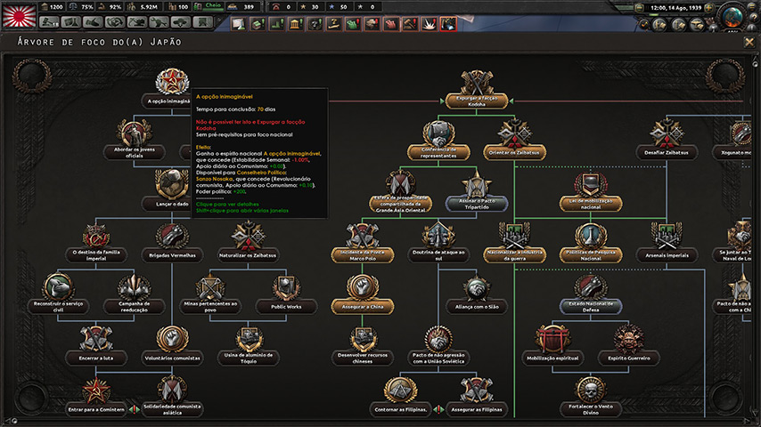The height and width of the screenshot is (427, 761).
Task: Select Doutrina de ataque ao sul focus
Action: point(438,244)
